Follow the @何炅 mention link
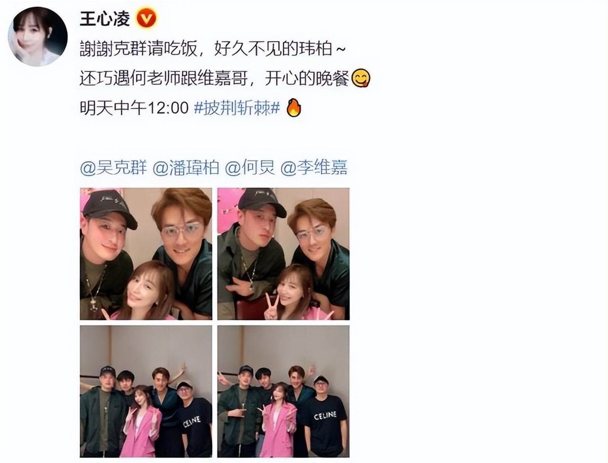 pyautogui.click(x=250, y=168)
